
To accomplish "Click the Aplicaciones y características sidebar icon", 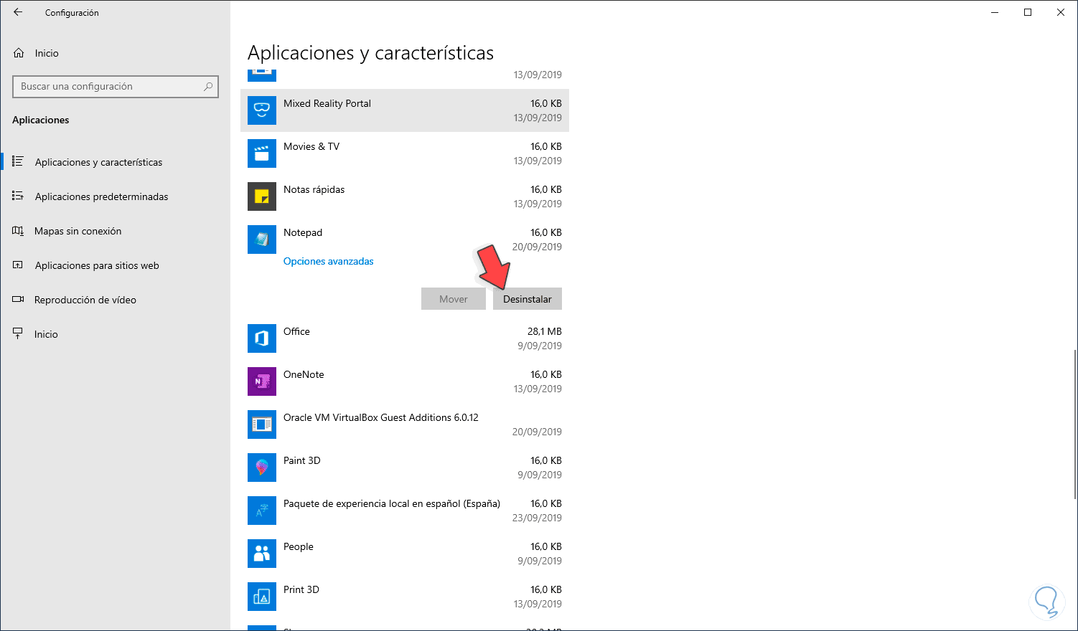I will click(x=18, y=162).
